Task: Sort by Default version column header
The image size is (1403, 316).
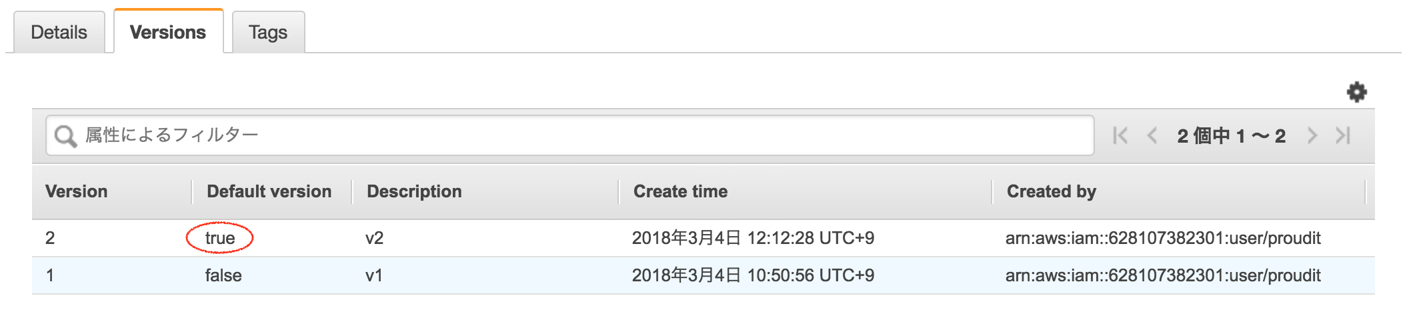Action: (269, 191)
